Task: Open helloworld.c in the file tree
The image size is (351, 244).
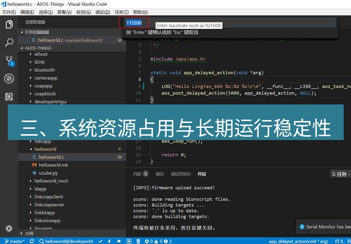Action: click(x=72, y=157)
